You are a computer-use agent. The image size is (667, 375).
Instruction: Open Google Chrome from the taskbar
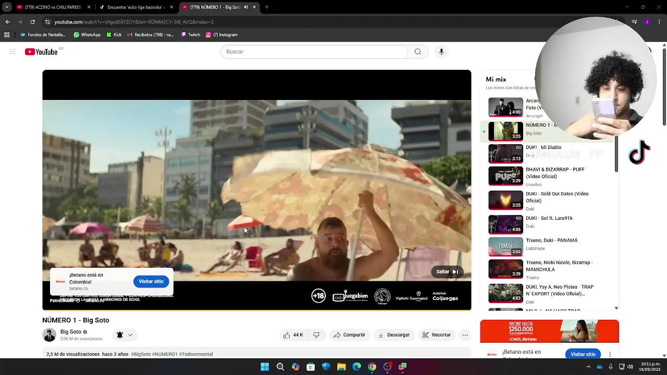click(x=372, y=367)
